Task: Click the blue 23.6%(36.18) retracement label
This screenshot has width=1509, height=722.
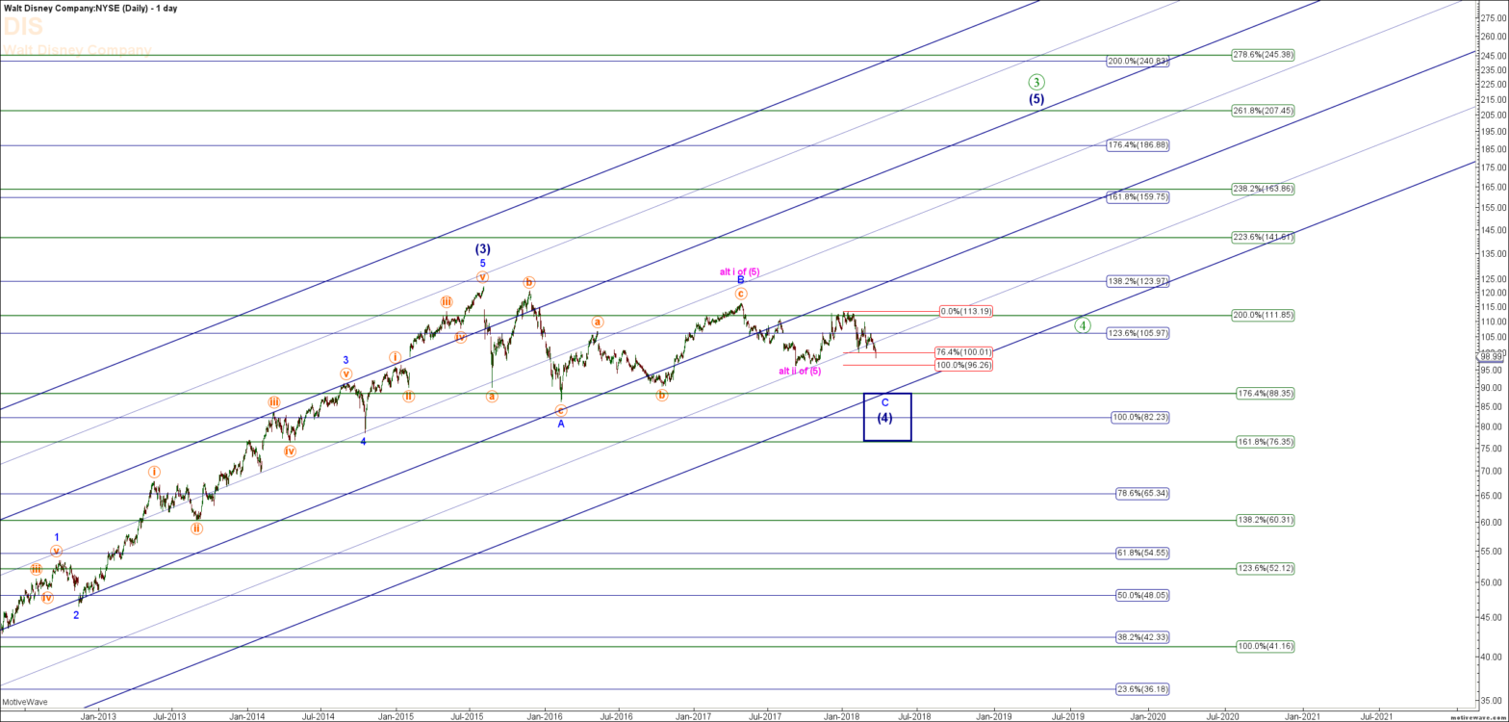Action: pos(1142,688)
